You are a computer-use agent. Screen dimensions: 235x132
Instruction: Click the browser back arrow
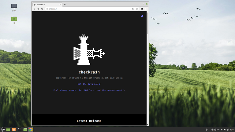[35, 9]
